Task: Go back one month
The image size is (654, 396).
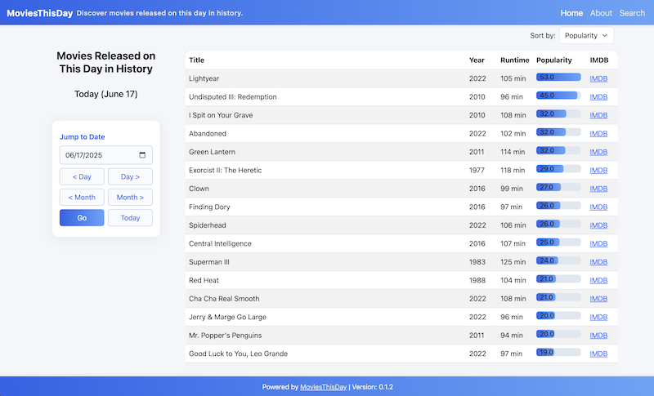Action: point(82,197)
